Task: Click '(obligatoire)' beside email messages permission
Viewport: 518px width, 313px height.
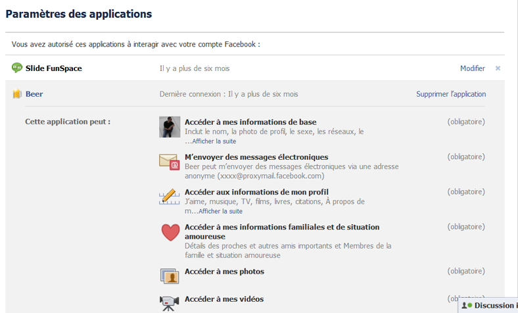Action: tap(466, 156)
